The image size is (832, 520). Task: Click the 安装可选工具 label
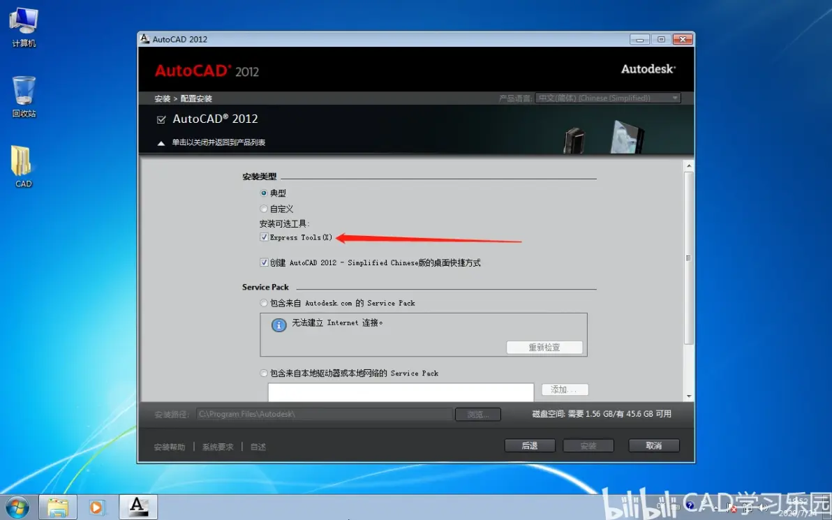[284, 224]
